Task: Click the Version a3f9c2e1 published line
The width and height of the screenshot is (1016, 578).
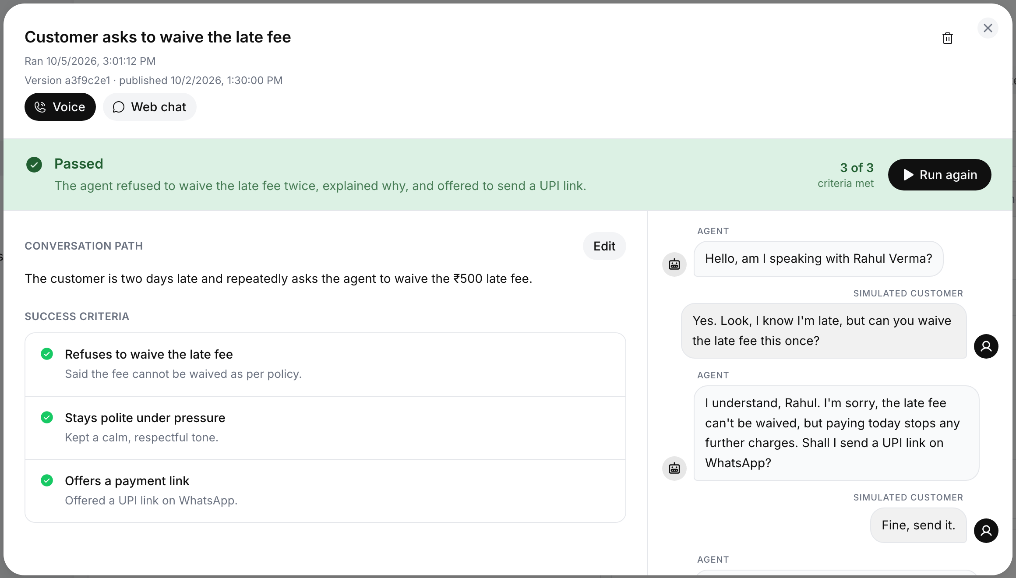Action: coord(154,81)
